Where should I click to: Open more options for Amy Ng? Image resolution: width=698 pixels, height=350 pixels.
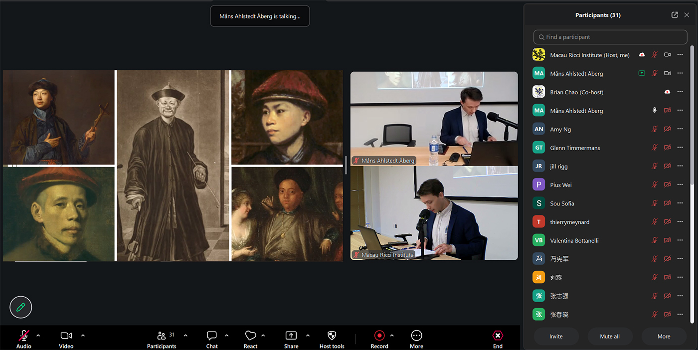pyautogui.click(x=680, y=129)
